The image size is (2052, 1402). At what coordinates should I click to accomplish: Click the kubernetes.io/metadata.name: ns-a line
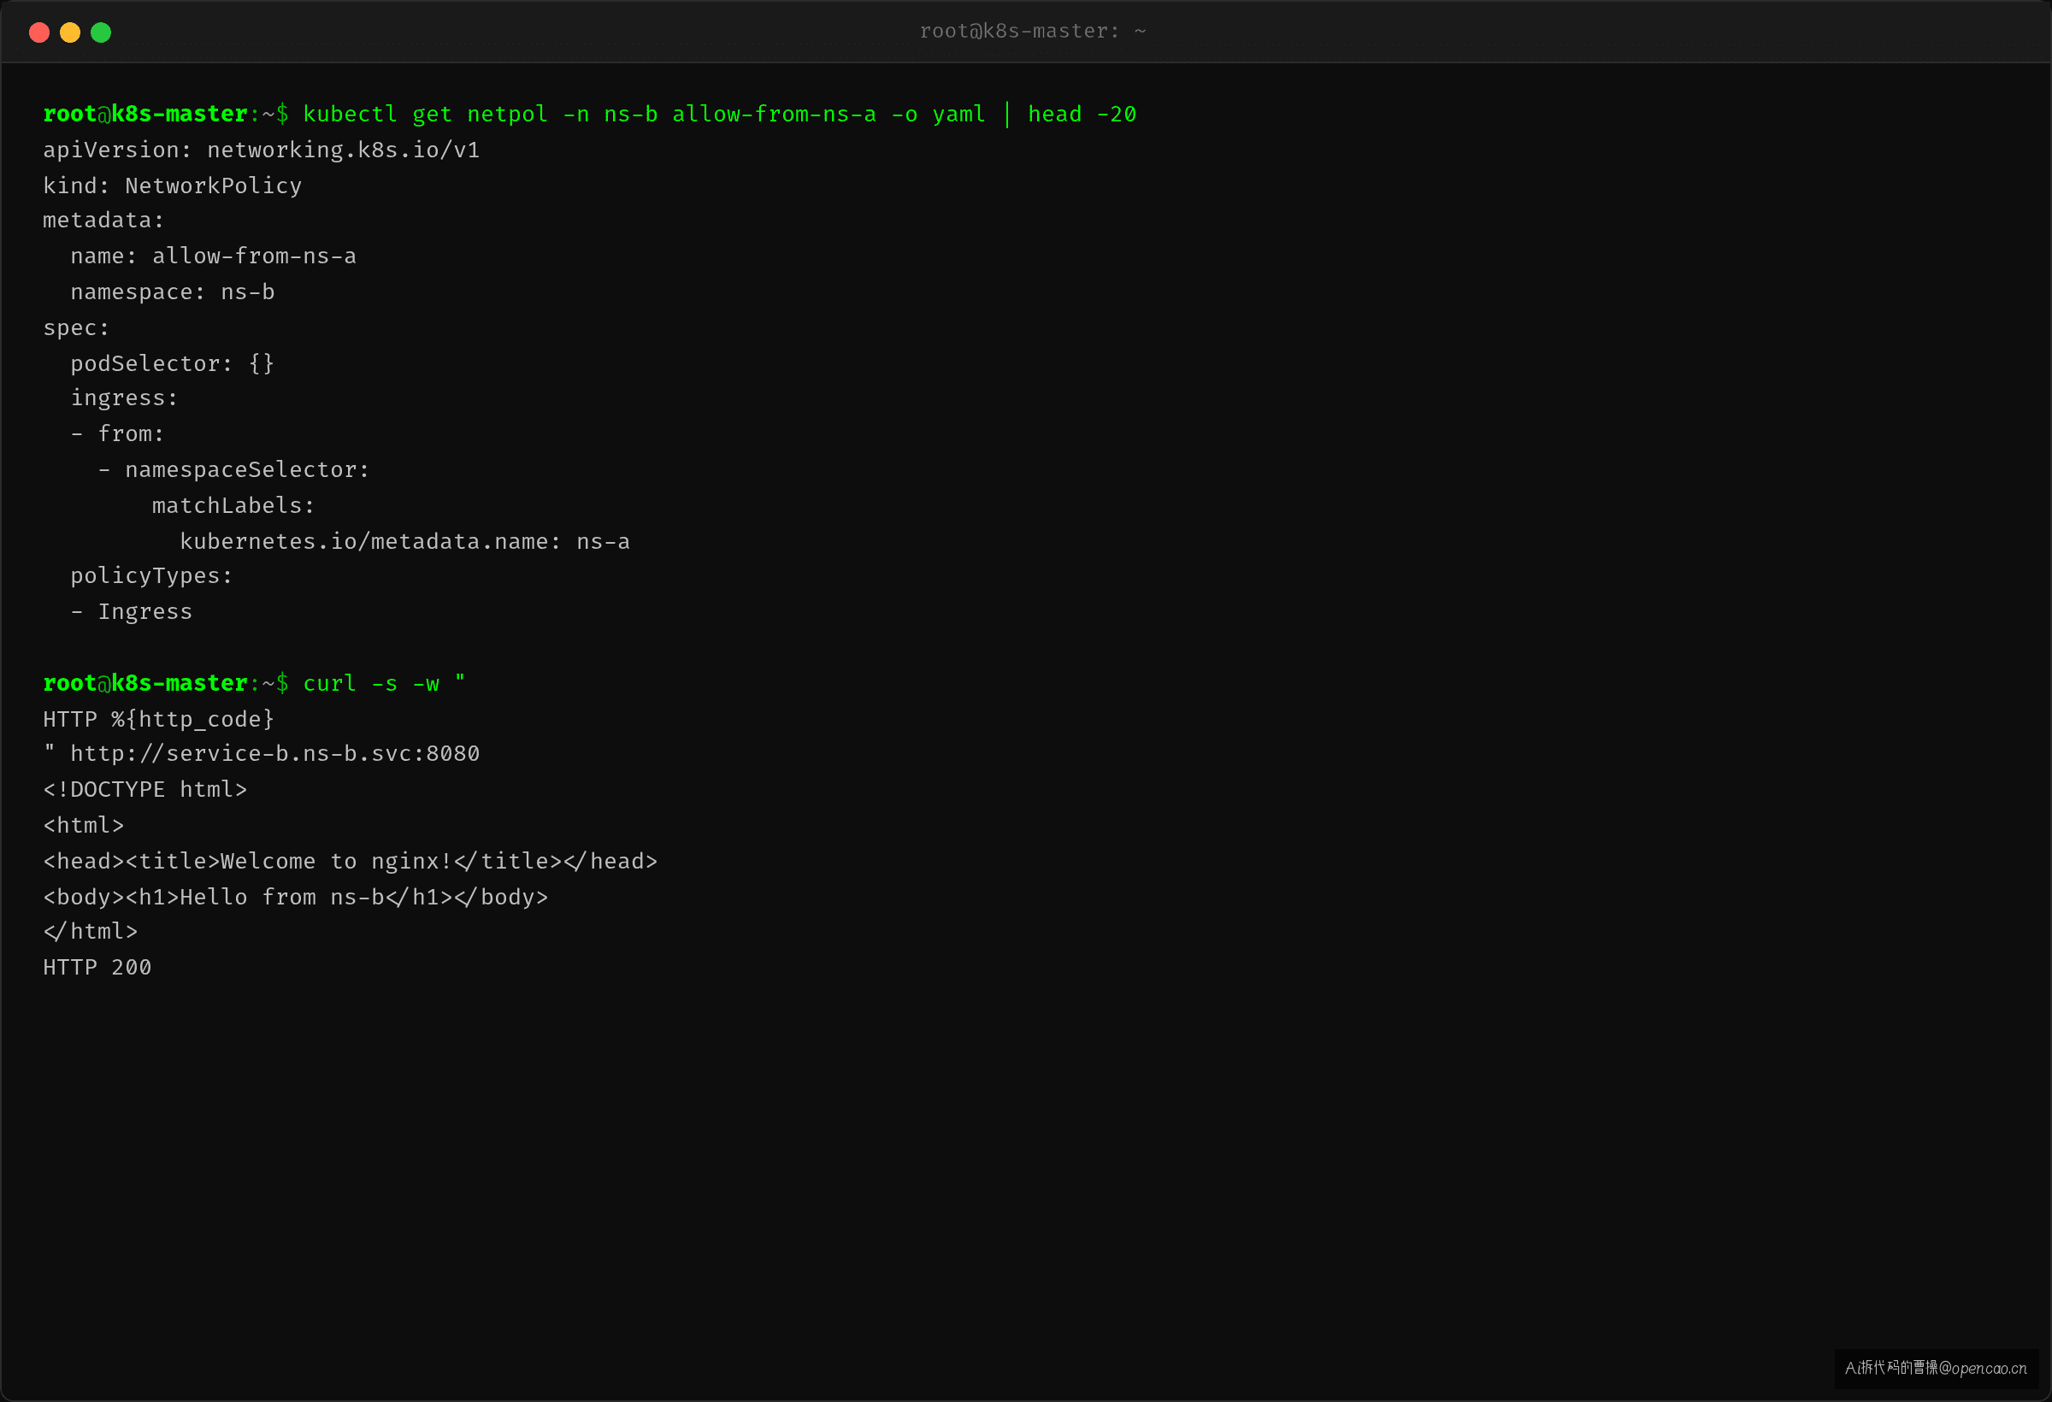405,541
